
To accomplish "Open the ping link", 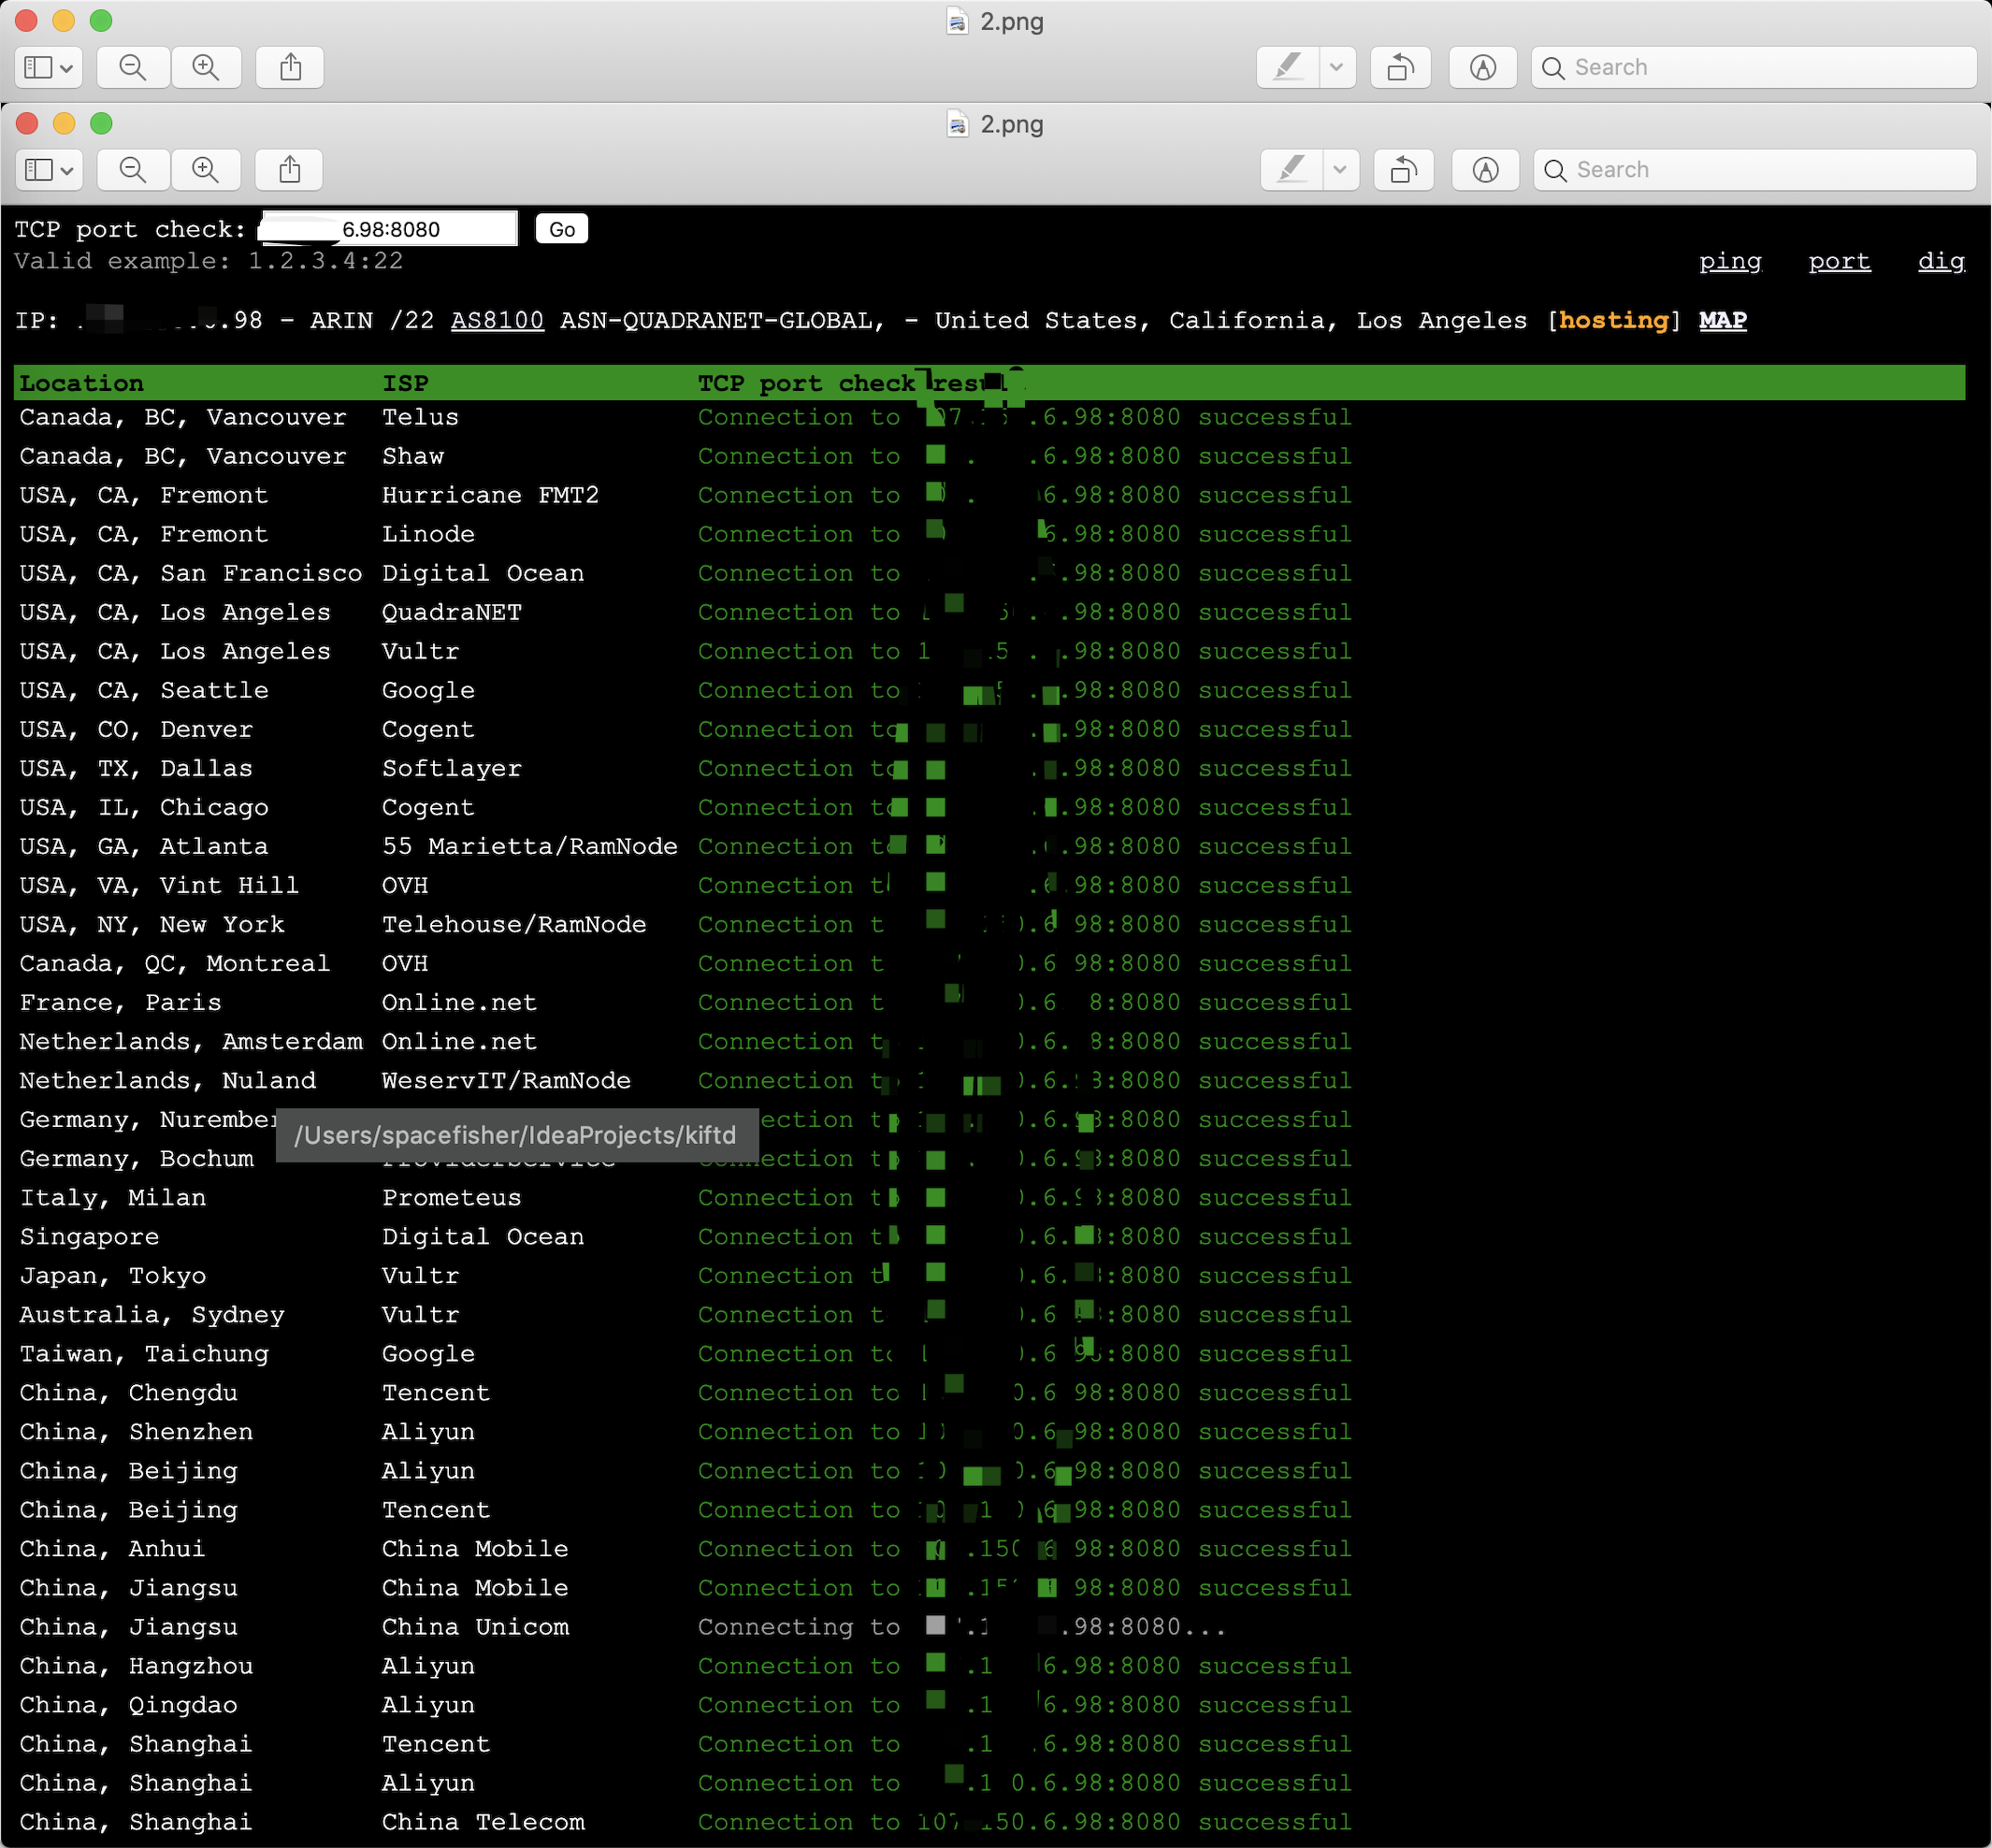I will click(x=1730, y=261).
